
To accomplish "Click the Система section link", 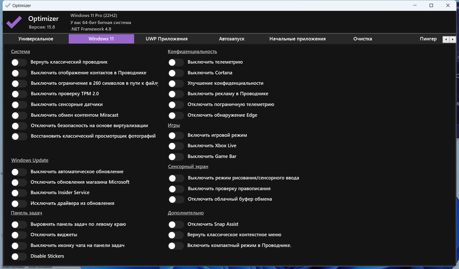I will click(x=20, y=51).
